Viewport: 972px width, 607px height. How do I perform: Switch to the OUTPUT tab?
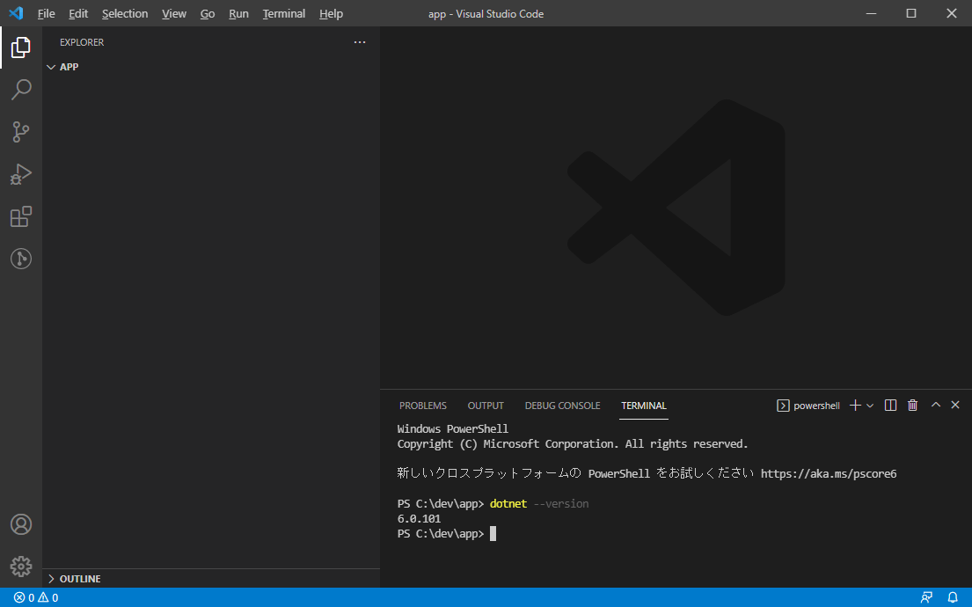point(486,406)
